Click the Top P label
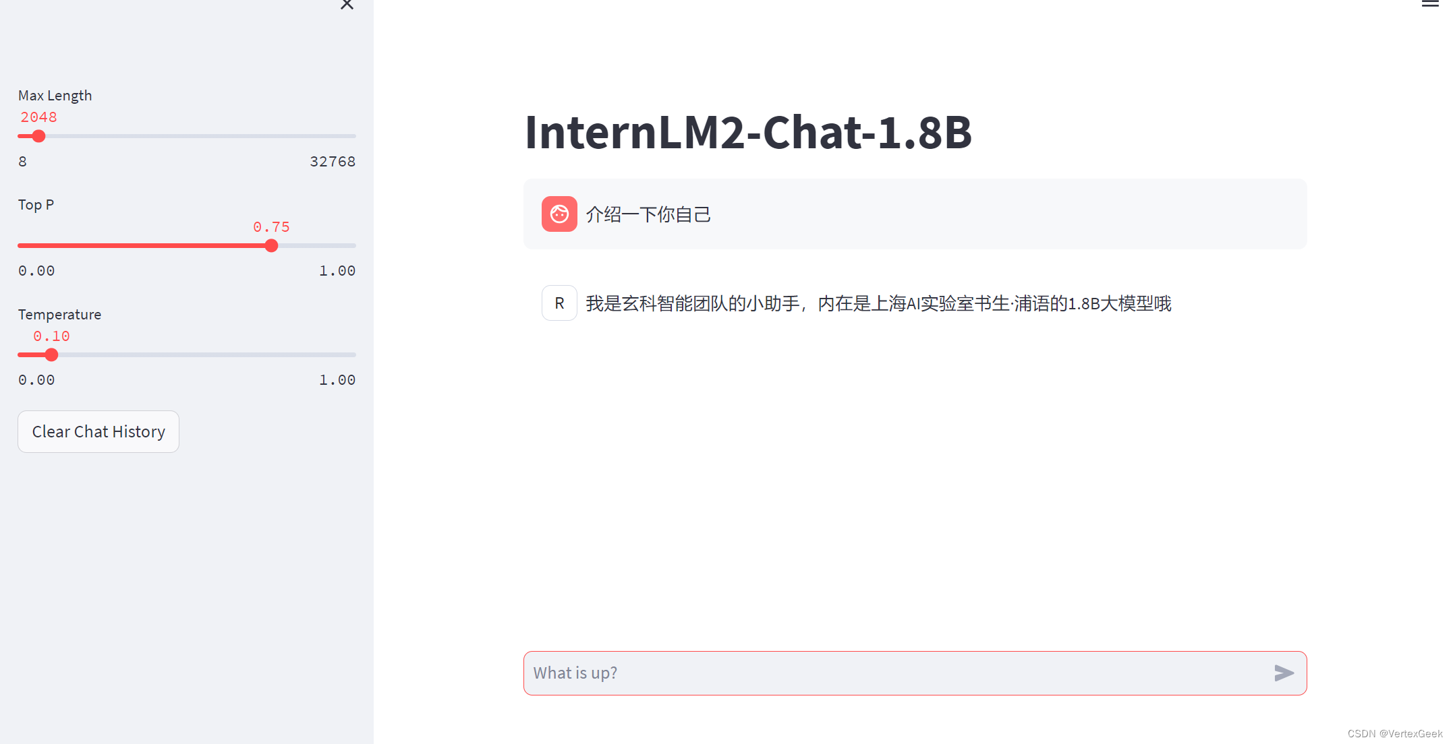Image resolution: width=1453 pixels, height=744 pixels. (x=36, y=205)
